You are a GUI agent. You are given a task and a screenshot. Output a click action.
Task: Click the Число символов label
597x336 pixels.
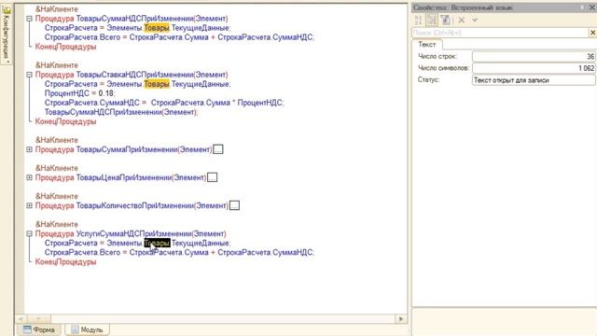point(444,68)
